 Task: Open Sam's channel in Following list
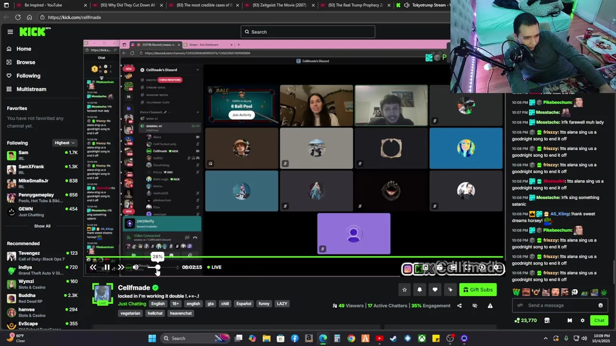pyautogui.click(x=41, y=155)
